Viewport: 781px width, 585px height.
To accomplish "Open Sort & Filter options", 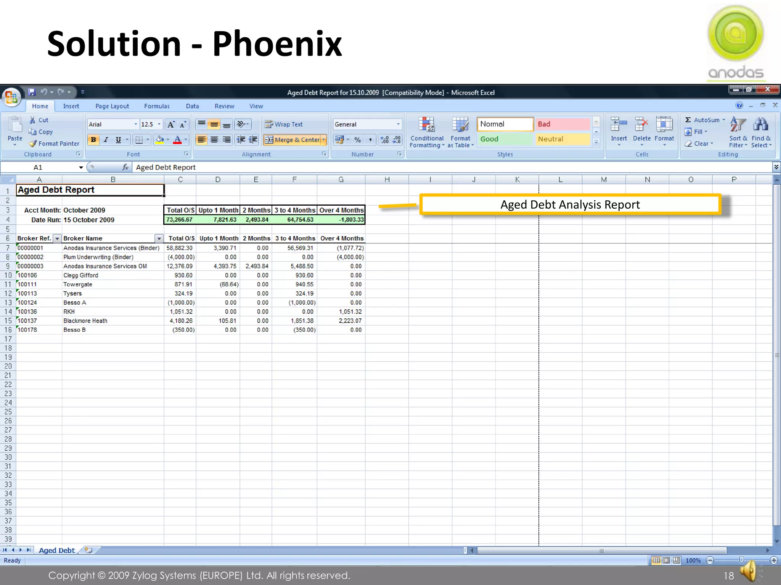I will pos(738,132).
